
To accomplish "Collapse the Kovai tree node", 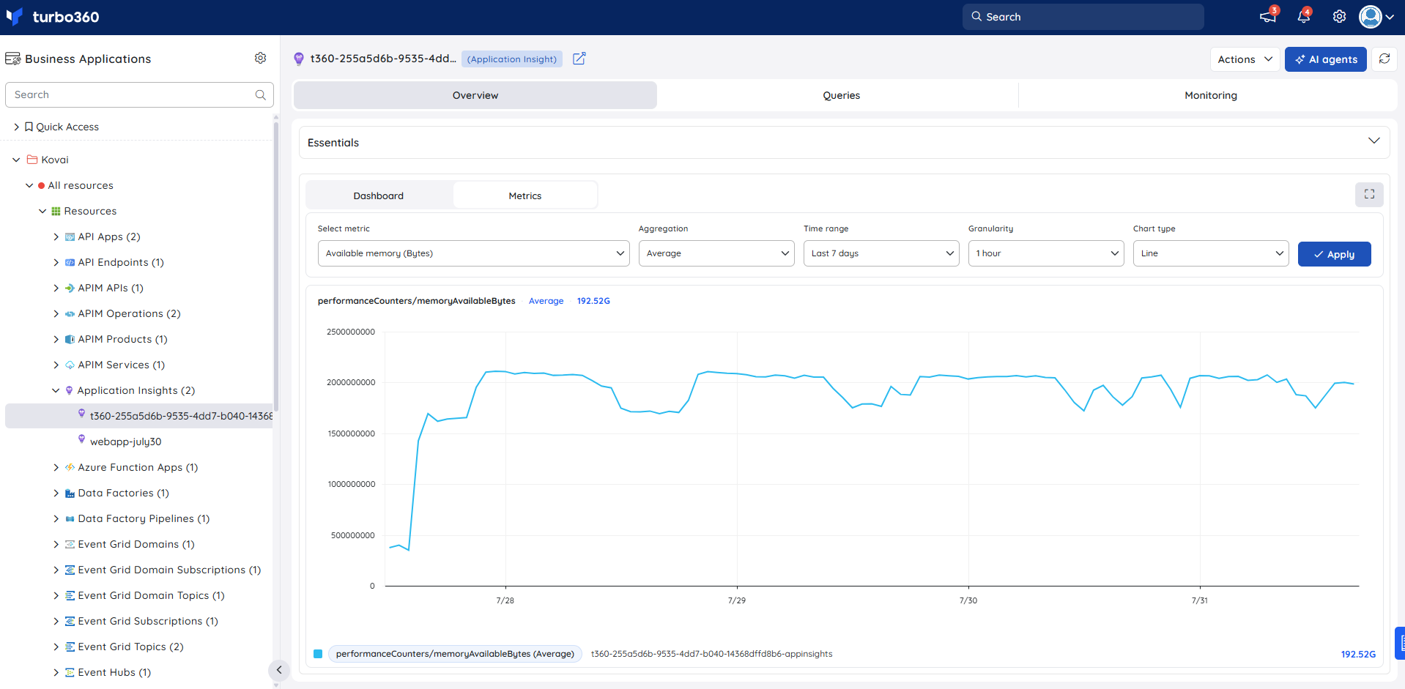I will pyautogui.click(x=16, y=160).
